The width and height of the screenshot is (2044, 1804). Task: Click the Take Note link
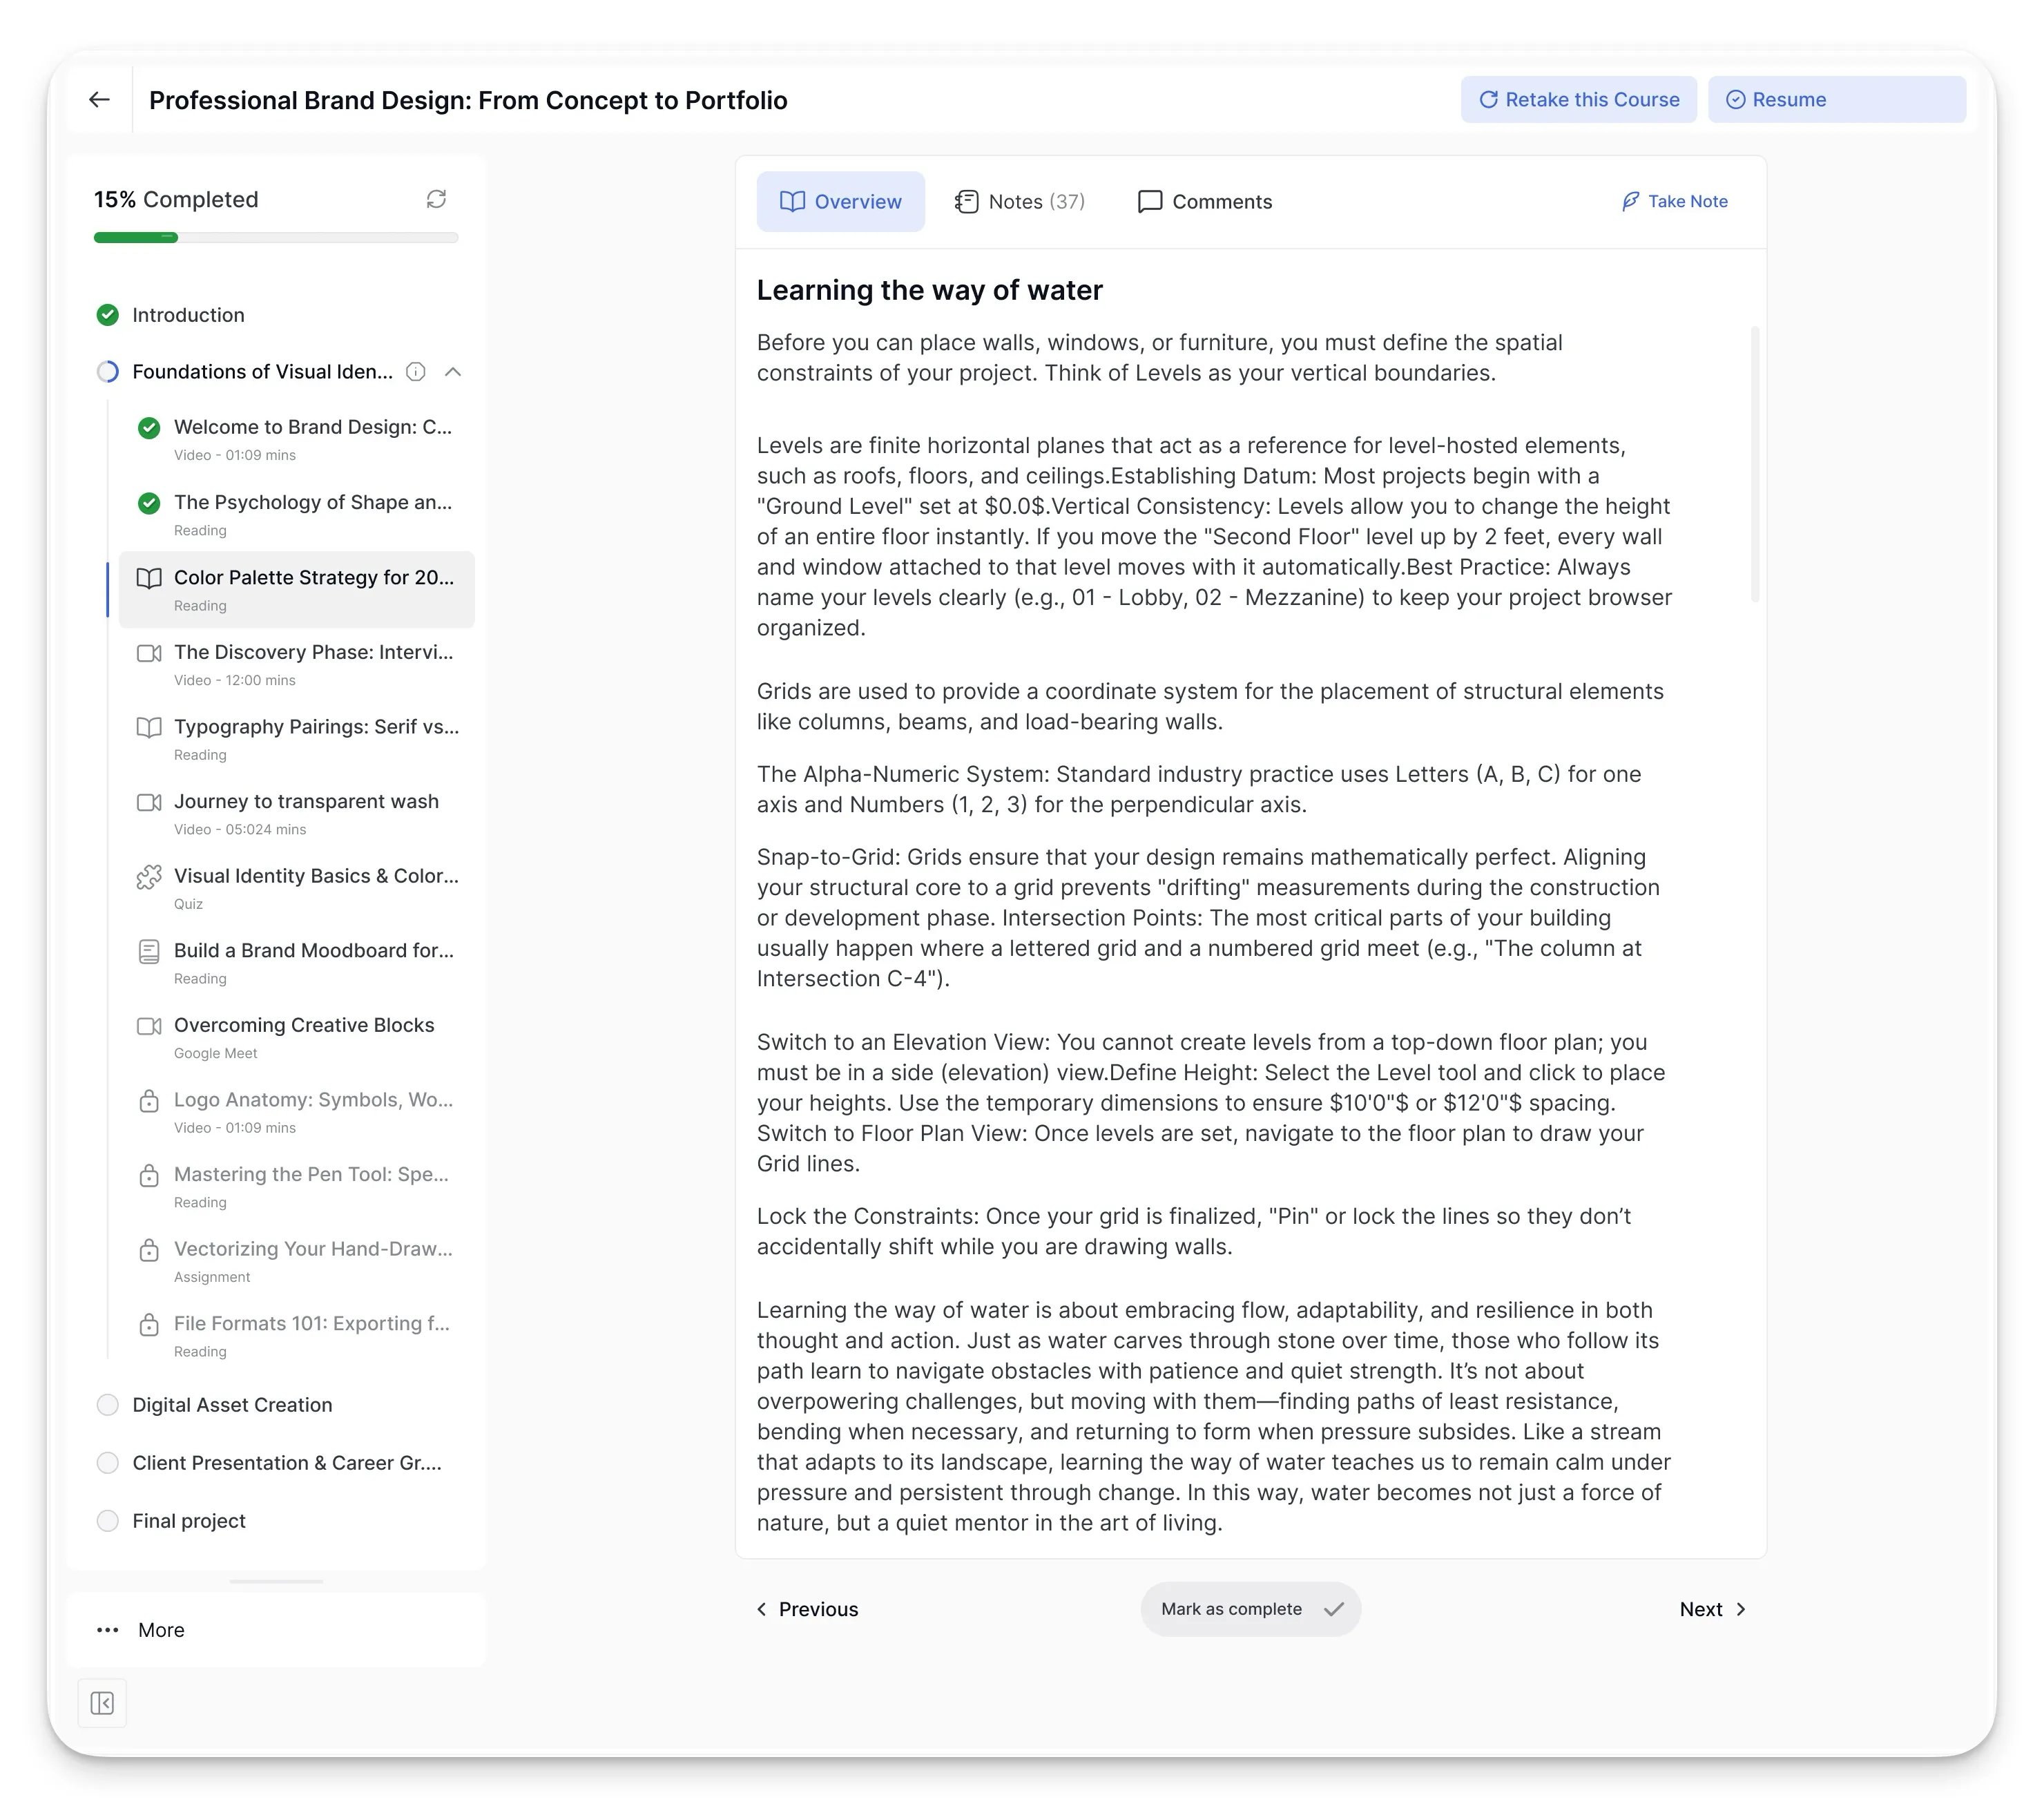click(x=1674, y=201)
